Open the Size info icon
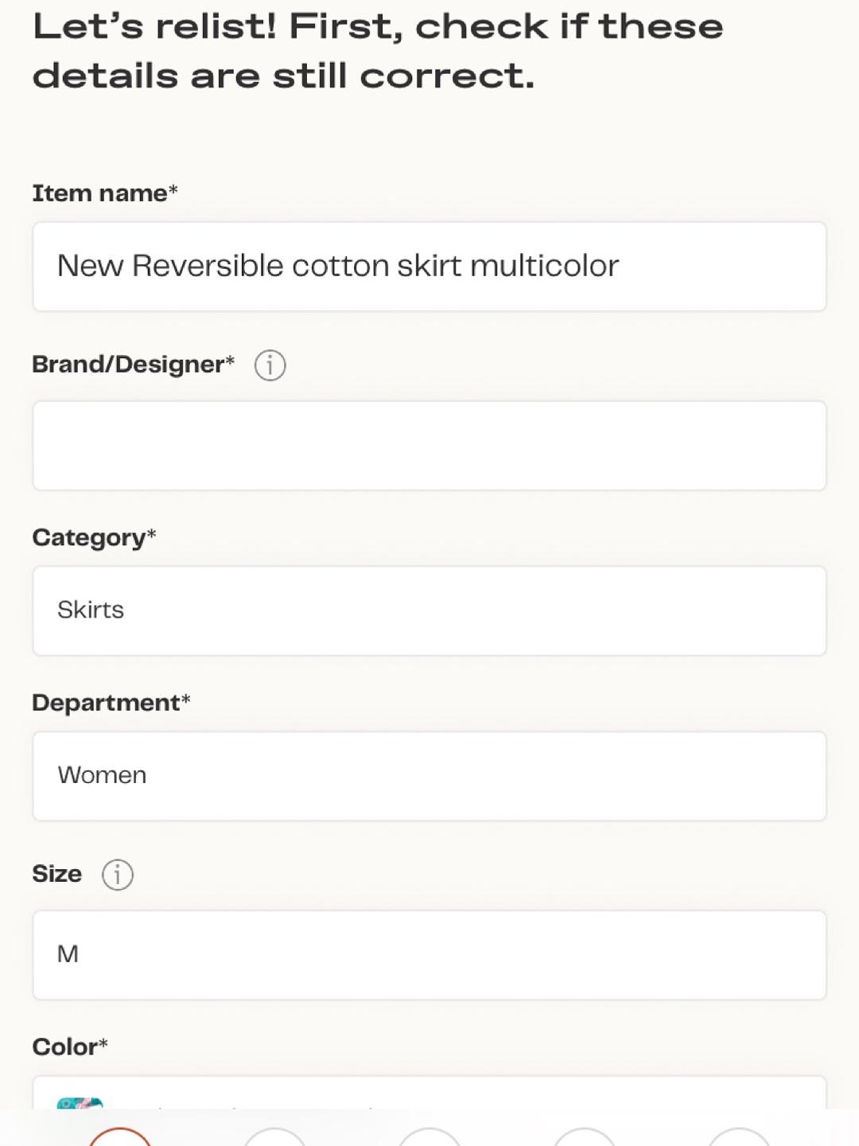 pyautogui.click(x=117, y=875)
